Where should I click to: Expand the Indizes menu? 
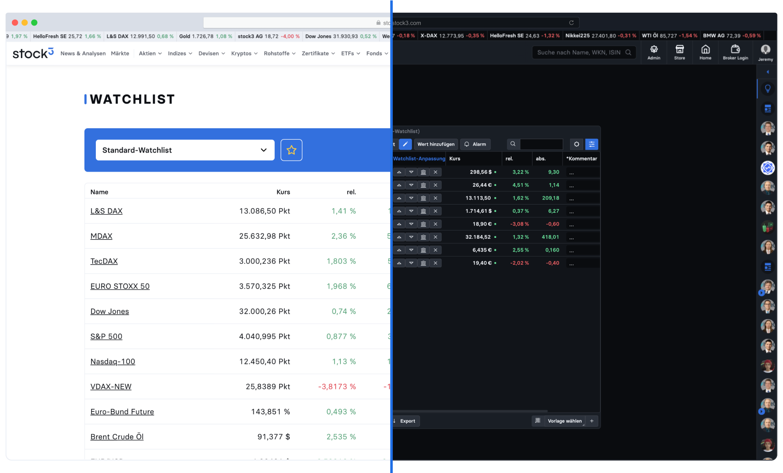(x=180, y=53)
